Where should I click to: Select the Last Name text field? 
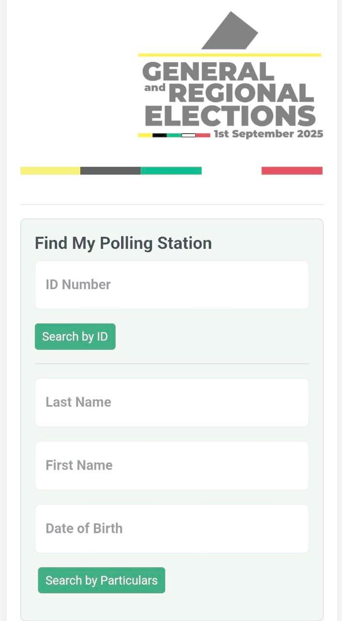(171, 402)
